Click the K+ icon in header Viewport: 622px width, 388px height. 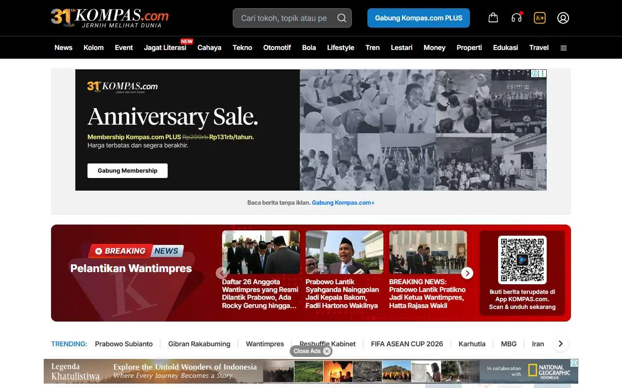(540, 18)
